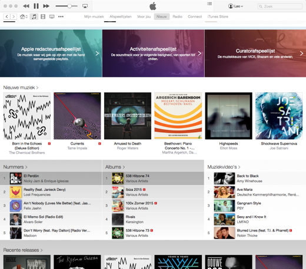This screenshot has height=269, width=306.
Task: Adjust the volume slider knob
Action: 69,6
